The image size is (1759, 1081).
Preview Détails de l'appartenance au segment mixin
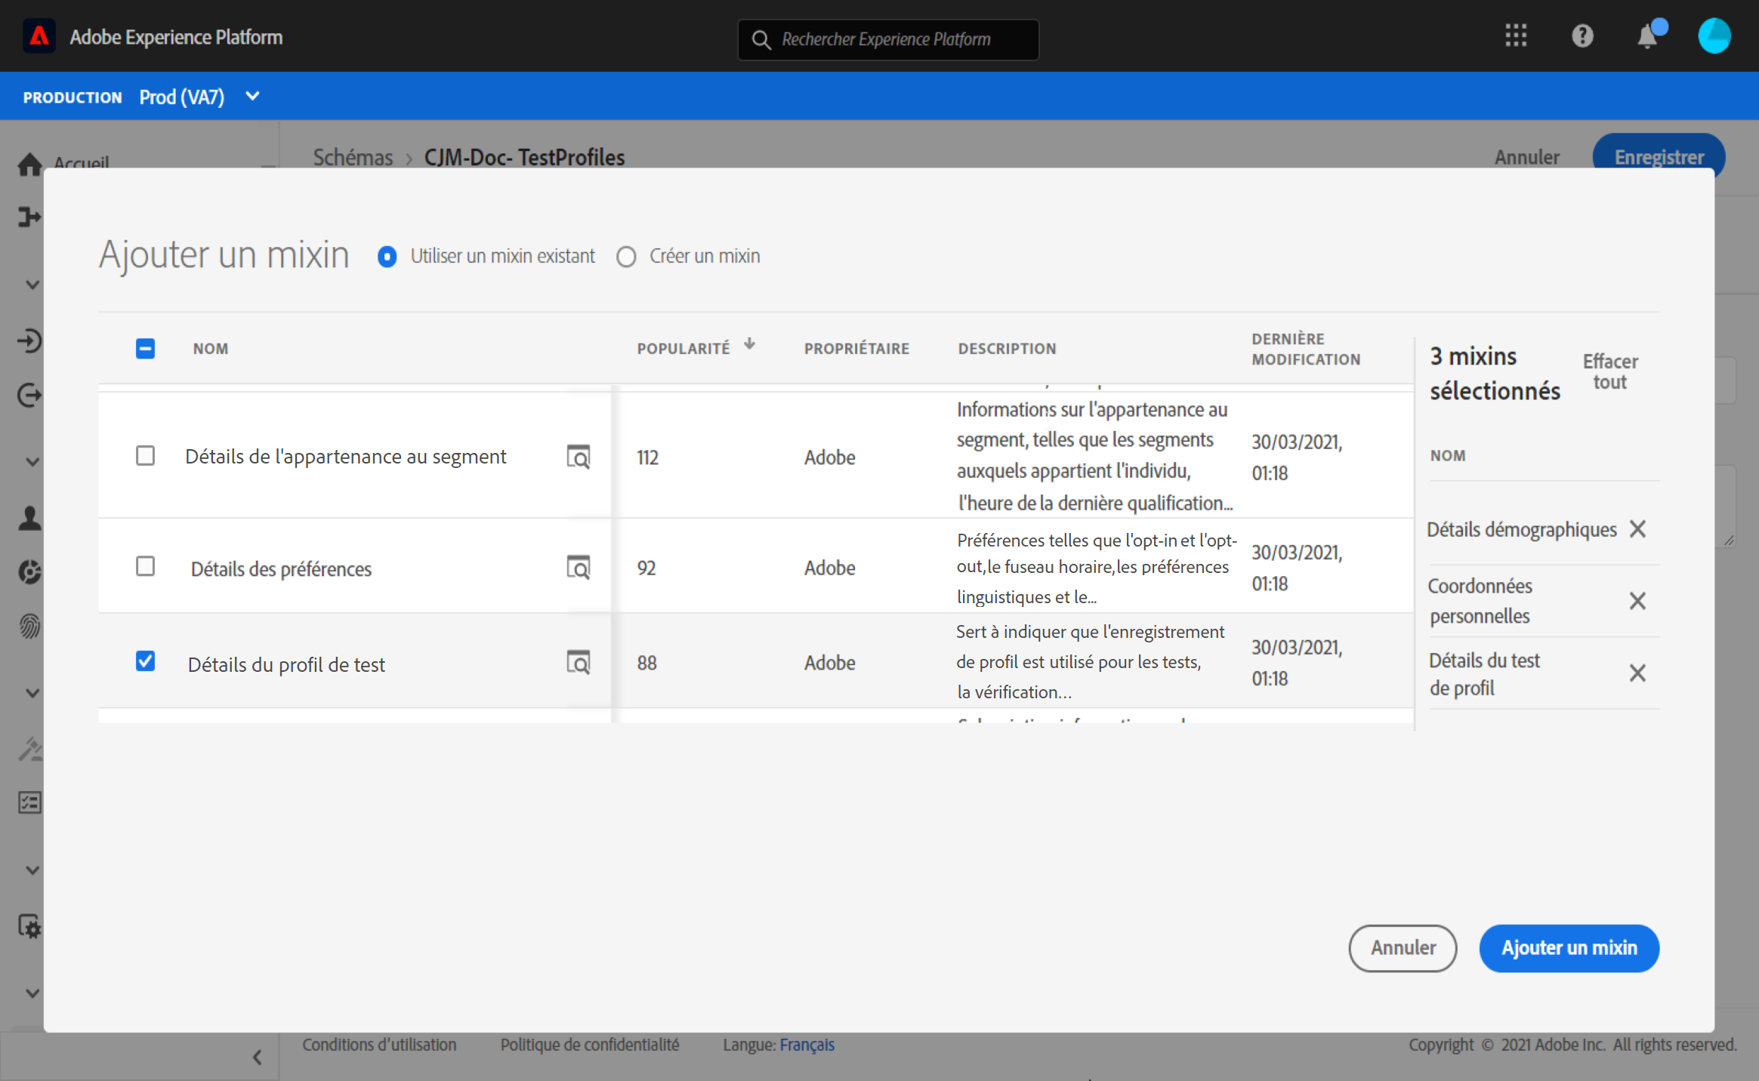[x=578, y=457]
